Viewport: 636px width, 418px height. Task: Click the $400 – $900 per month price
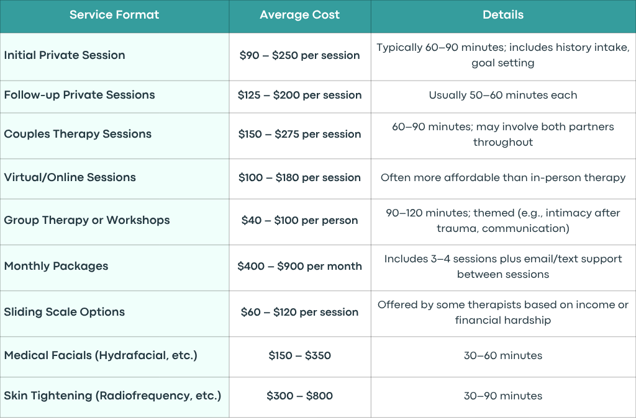pos(300,266)
